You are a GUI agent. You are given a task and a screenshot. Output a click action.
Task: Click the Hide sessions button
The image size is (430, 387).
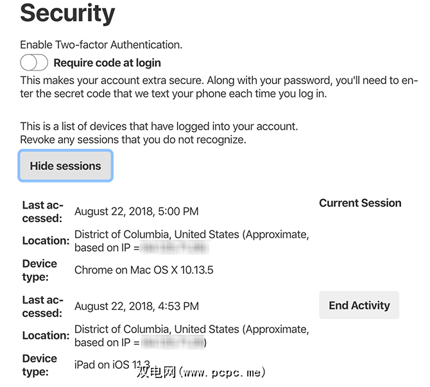(x=65, y=166)
